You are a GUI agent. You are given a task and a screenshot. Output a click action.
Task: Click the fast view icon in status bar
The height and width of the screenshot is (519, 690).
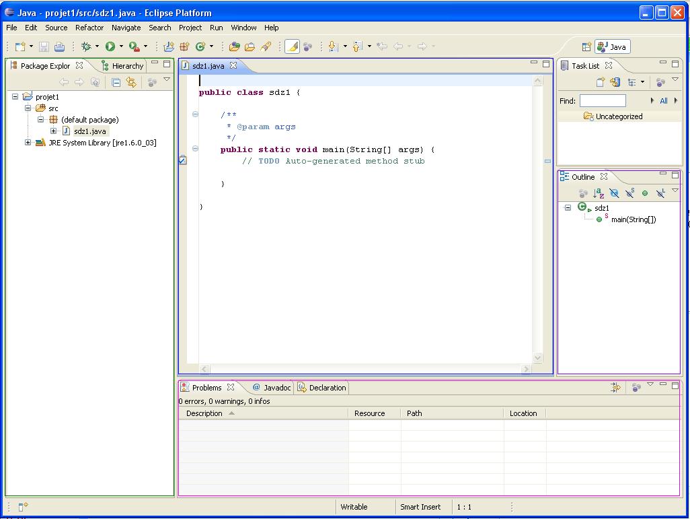tap(23, 507)
